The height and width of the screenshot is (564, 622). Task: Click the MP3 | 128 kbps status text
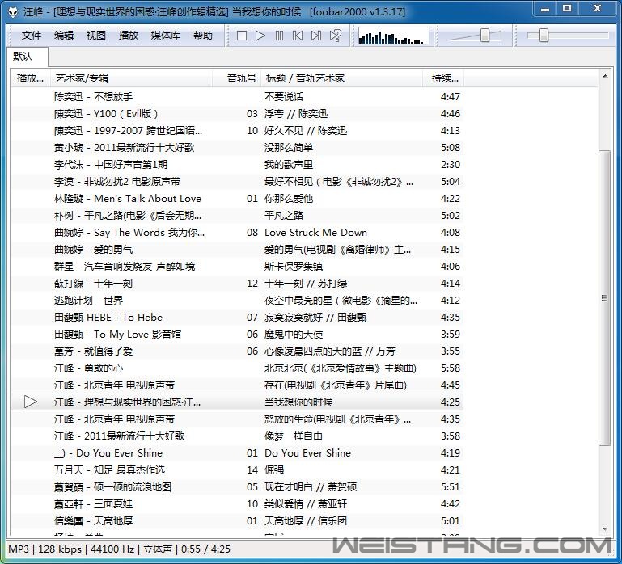(44, 549)
